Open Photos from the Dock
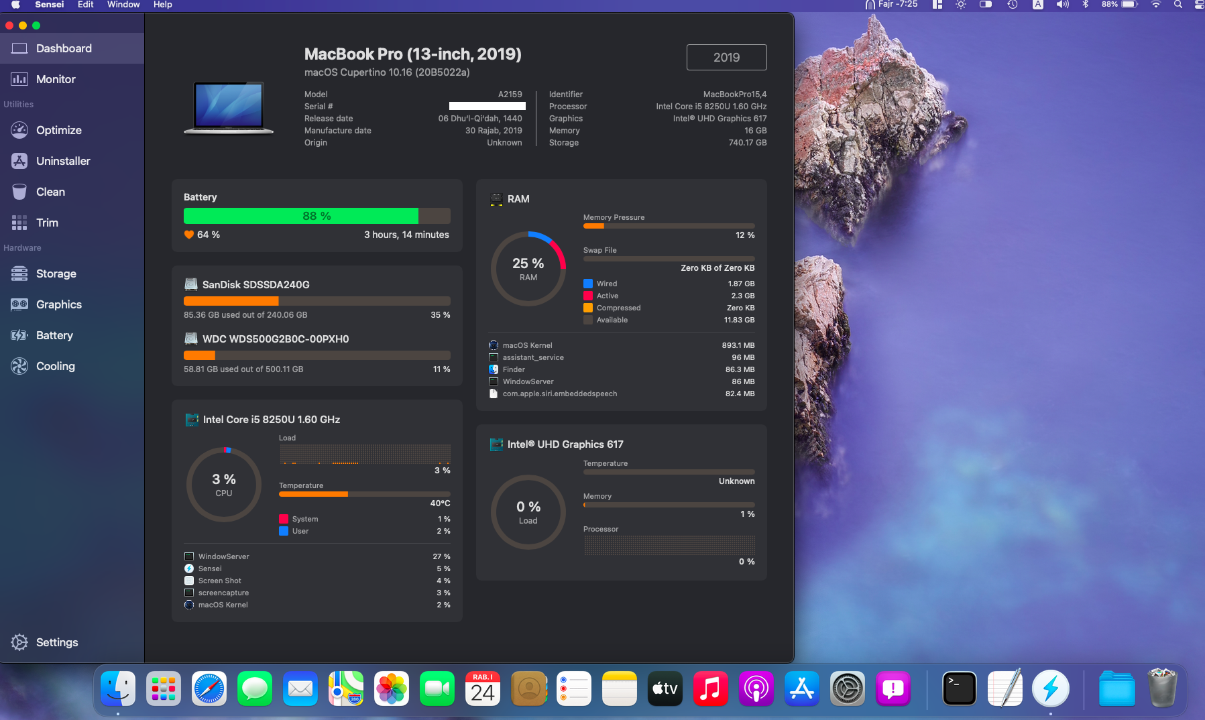Viewport: 1205px width, 720px height. point(392,688)
